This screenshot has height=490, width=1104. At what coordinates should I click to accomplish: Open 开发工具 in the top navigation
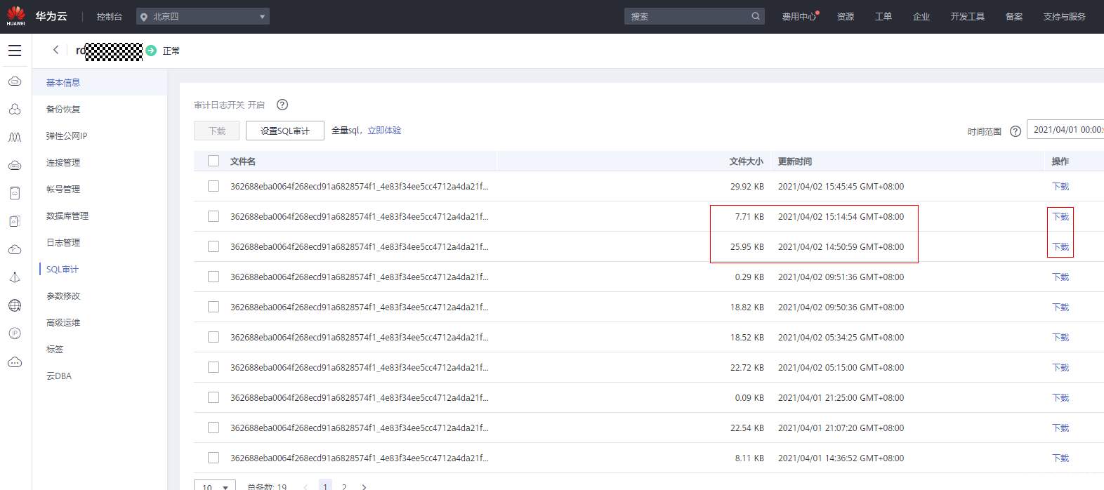click(968, 17)
